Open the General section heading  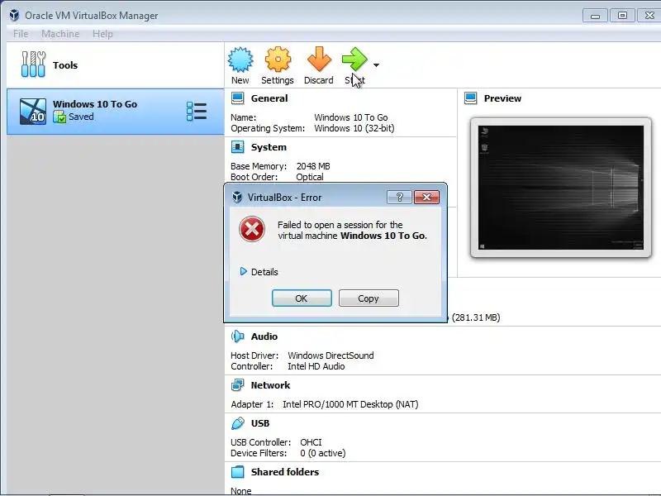coord(269,98)
